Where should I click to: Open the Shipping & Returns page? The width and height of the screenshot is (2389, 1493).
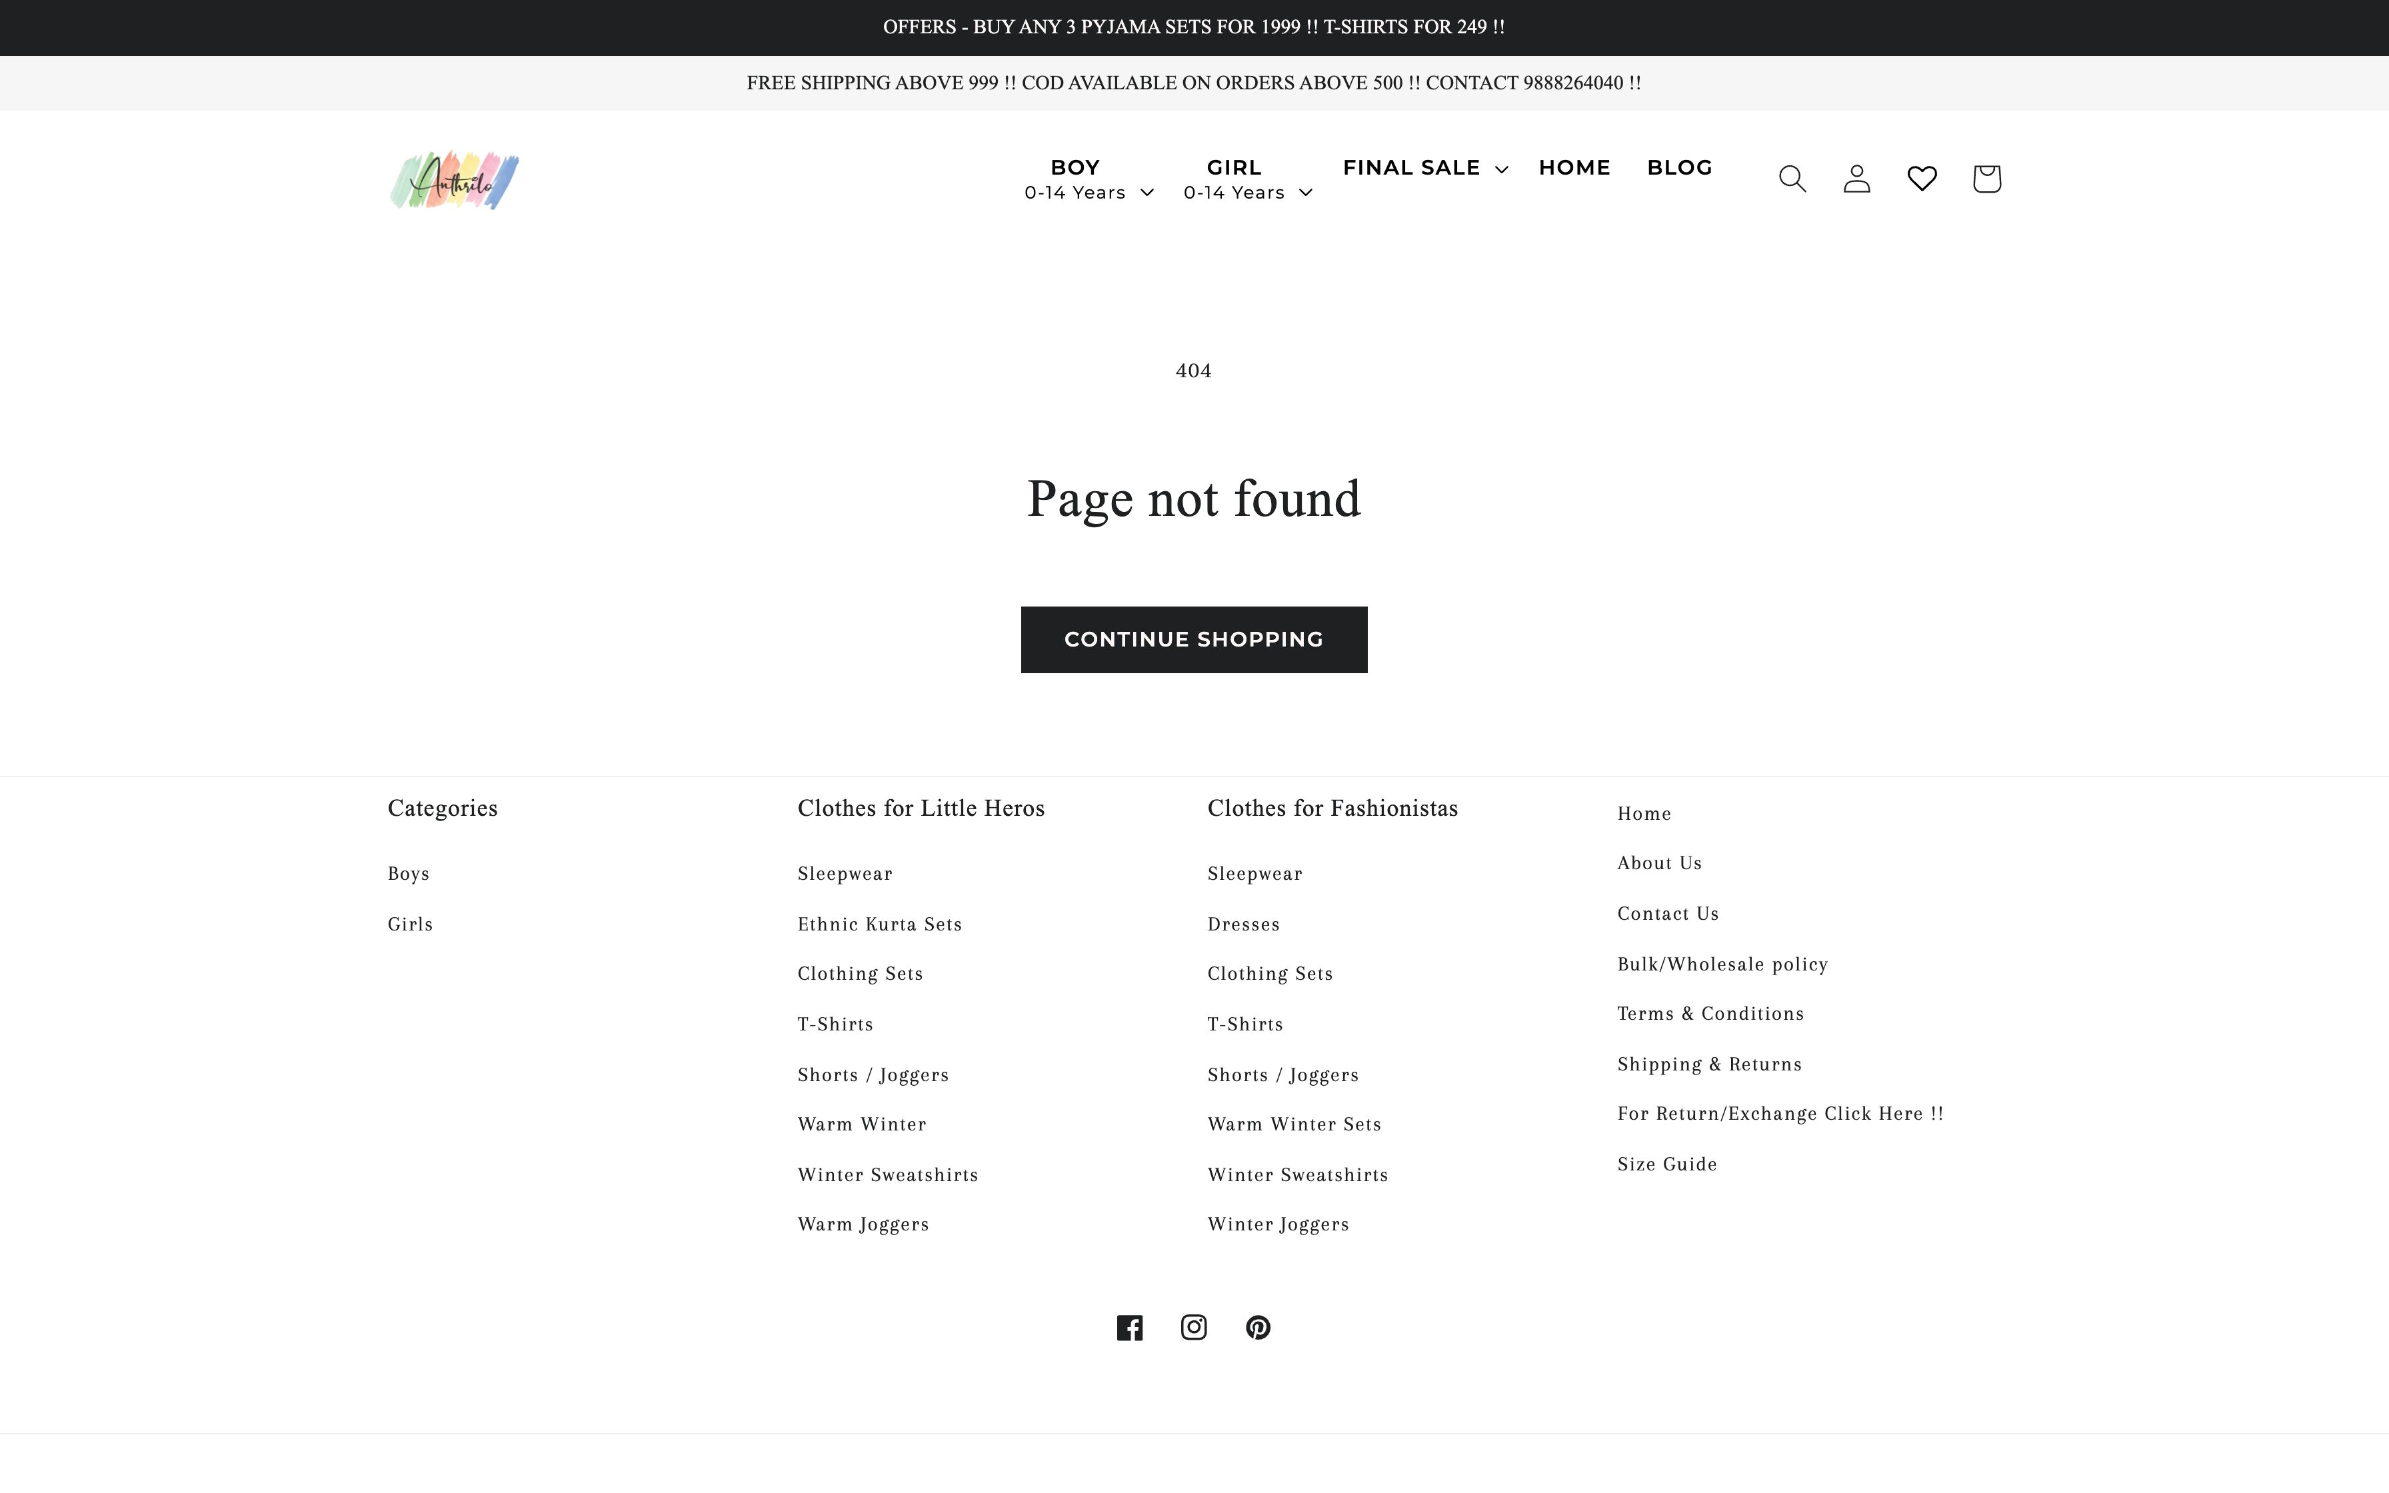pyautogui.click(x=1709, y=1064)
